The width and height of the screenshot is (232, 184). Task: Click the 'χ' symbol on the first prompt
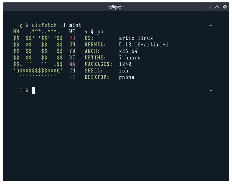coord(21,25)
